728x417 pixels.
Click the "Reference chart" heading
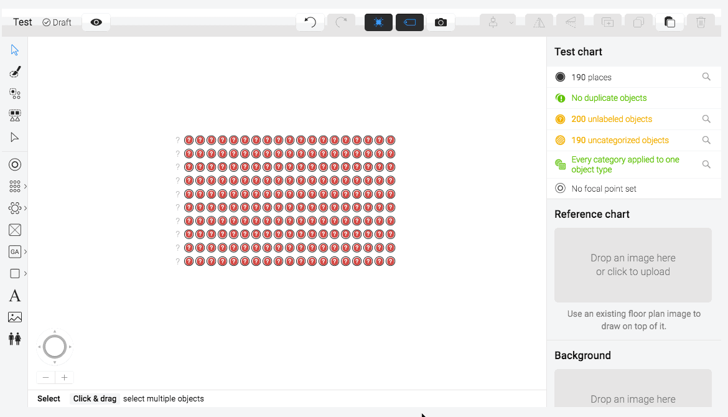coord(592,214)
